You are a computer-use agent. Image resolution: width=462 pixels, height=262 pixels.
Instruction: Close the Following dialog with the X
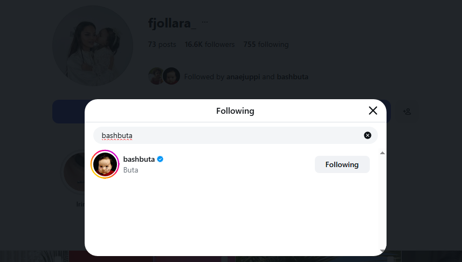coord(373,111)
